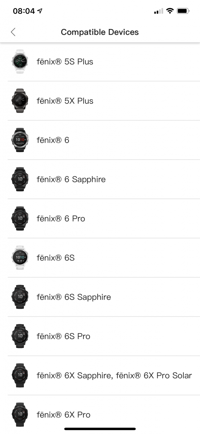
Task: Select fēnix 6X Sapphire, 6X Pro Solar row
Action: click(x=104, y=375)
